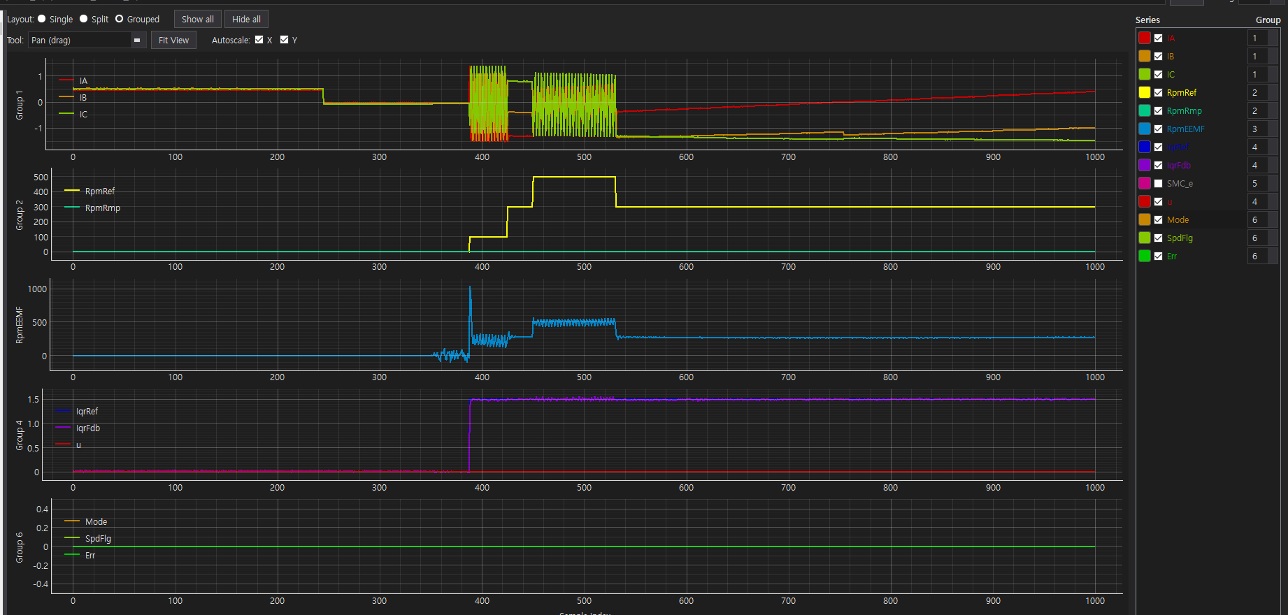The width and height of the screenshot is (1288, 615).
Task: Click the red color swatch for u
Action: click(x=1145, y=201)
